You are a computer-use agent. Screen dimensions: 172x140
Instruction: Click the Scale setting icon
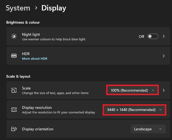14,90
